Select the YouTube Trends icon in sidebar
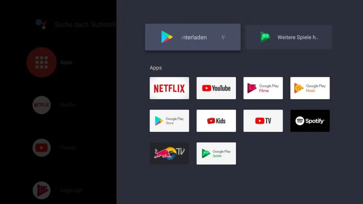 [42, 148]
